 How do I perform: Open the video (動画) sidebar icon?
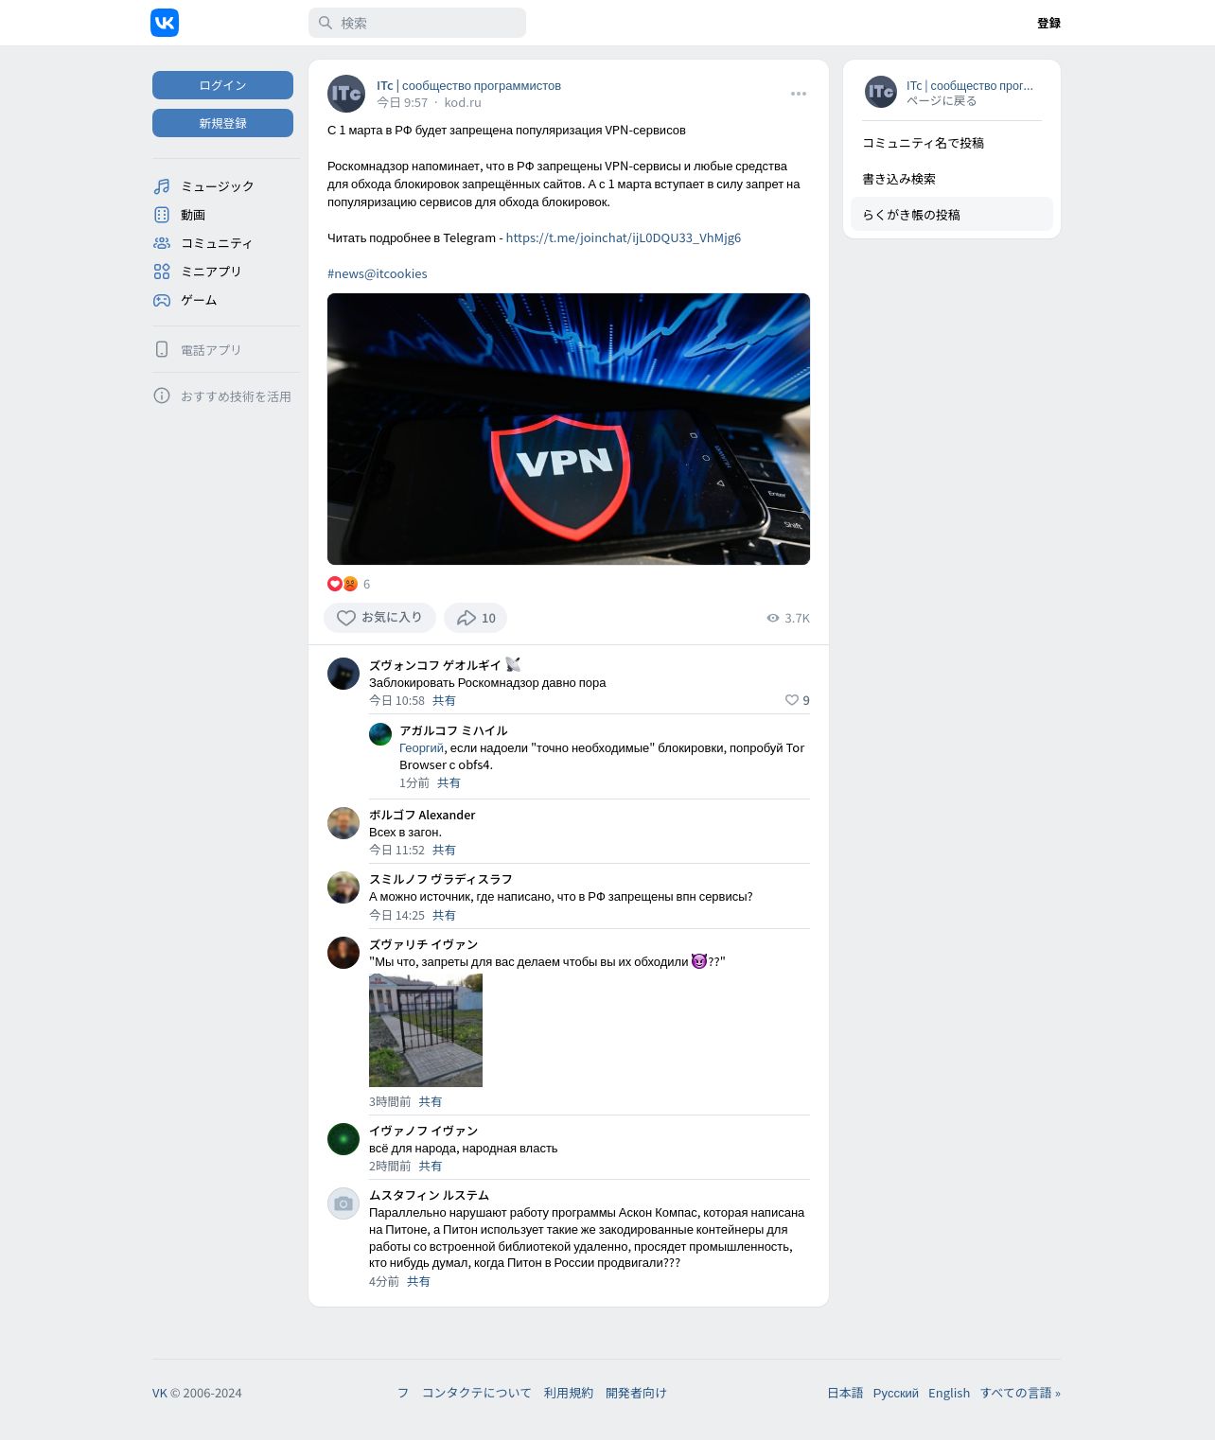(162, 215)
